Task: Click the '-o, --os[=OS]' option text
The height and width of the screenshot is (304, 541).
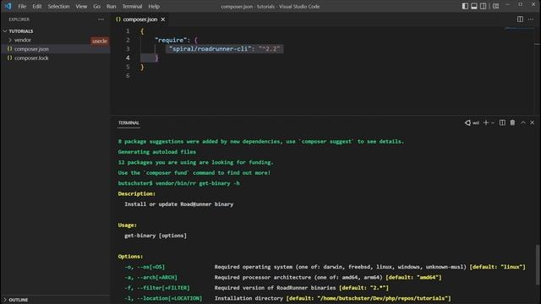Action: point(145,267)
